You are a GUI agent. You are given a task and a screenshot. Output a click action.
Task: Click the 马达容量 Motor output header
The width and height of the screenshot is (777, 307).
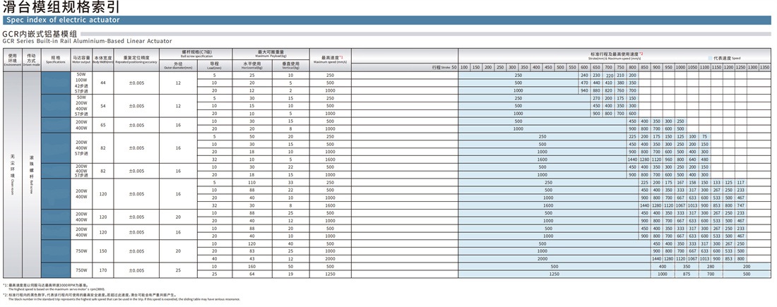[81, 60]
